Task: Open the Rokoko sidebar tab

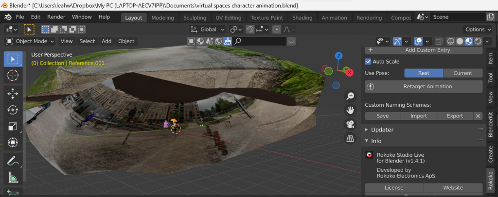Action: point(491,180)
